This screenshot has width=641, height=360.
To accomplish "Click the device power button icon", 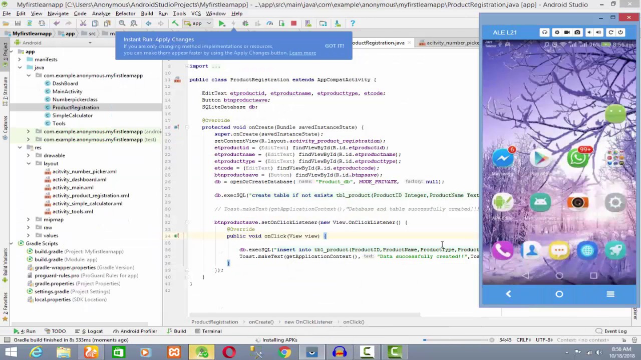I will coord(620,32).
